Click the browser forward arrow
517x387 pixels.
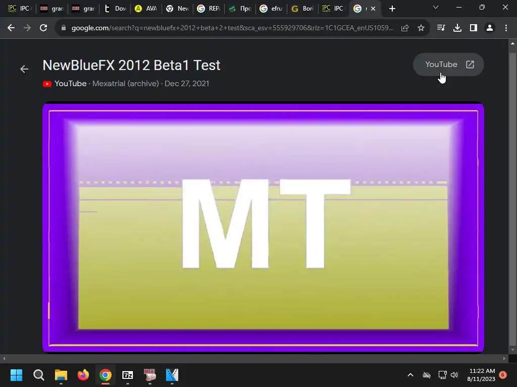(x=27, y=28)
